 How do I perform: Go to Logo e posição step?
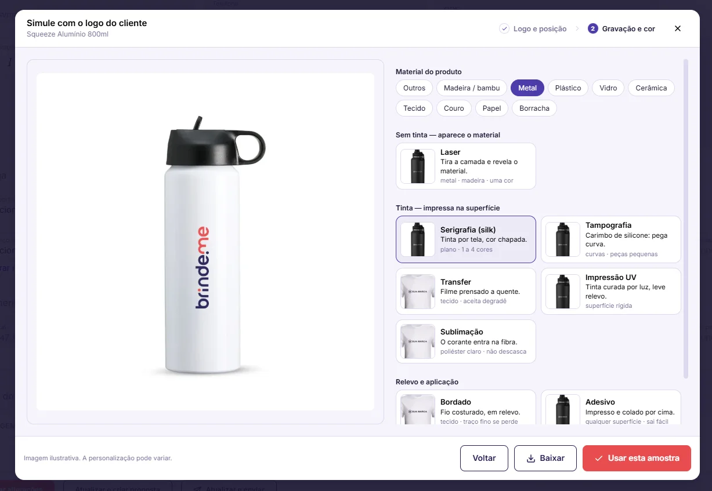pos(533,28)
